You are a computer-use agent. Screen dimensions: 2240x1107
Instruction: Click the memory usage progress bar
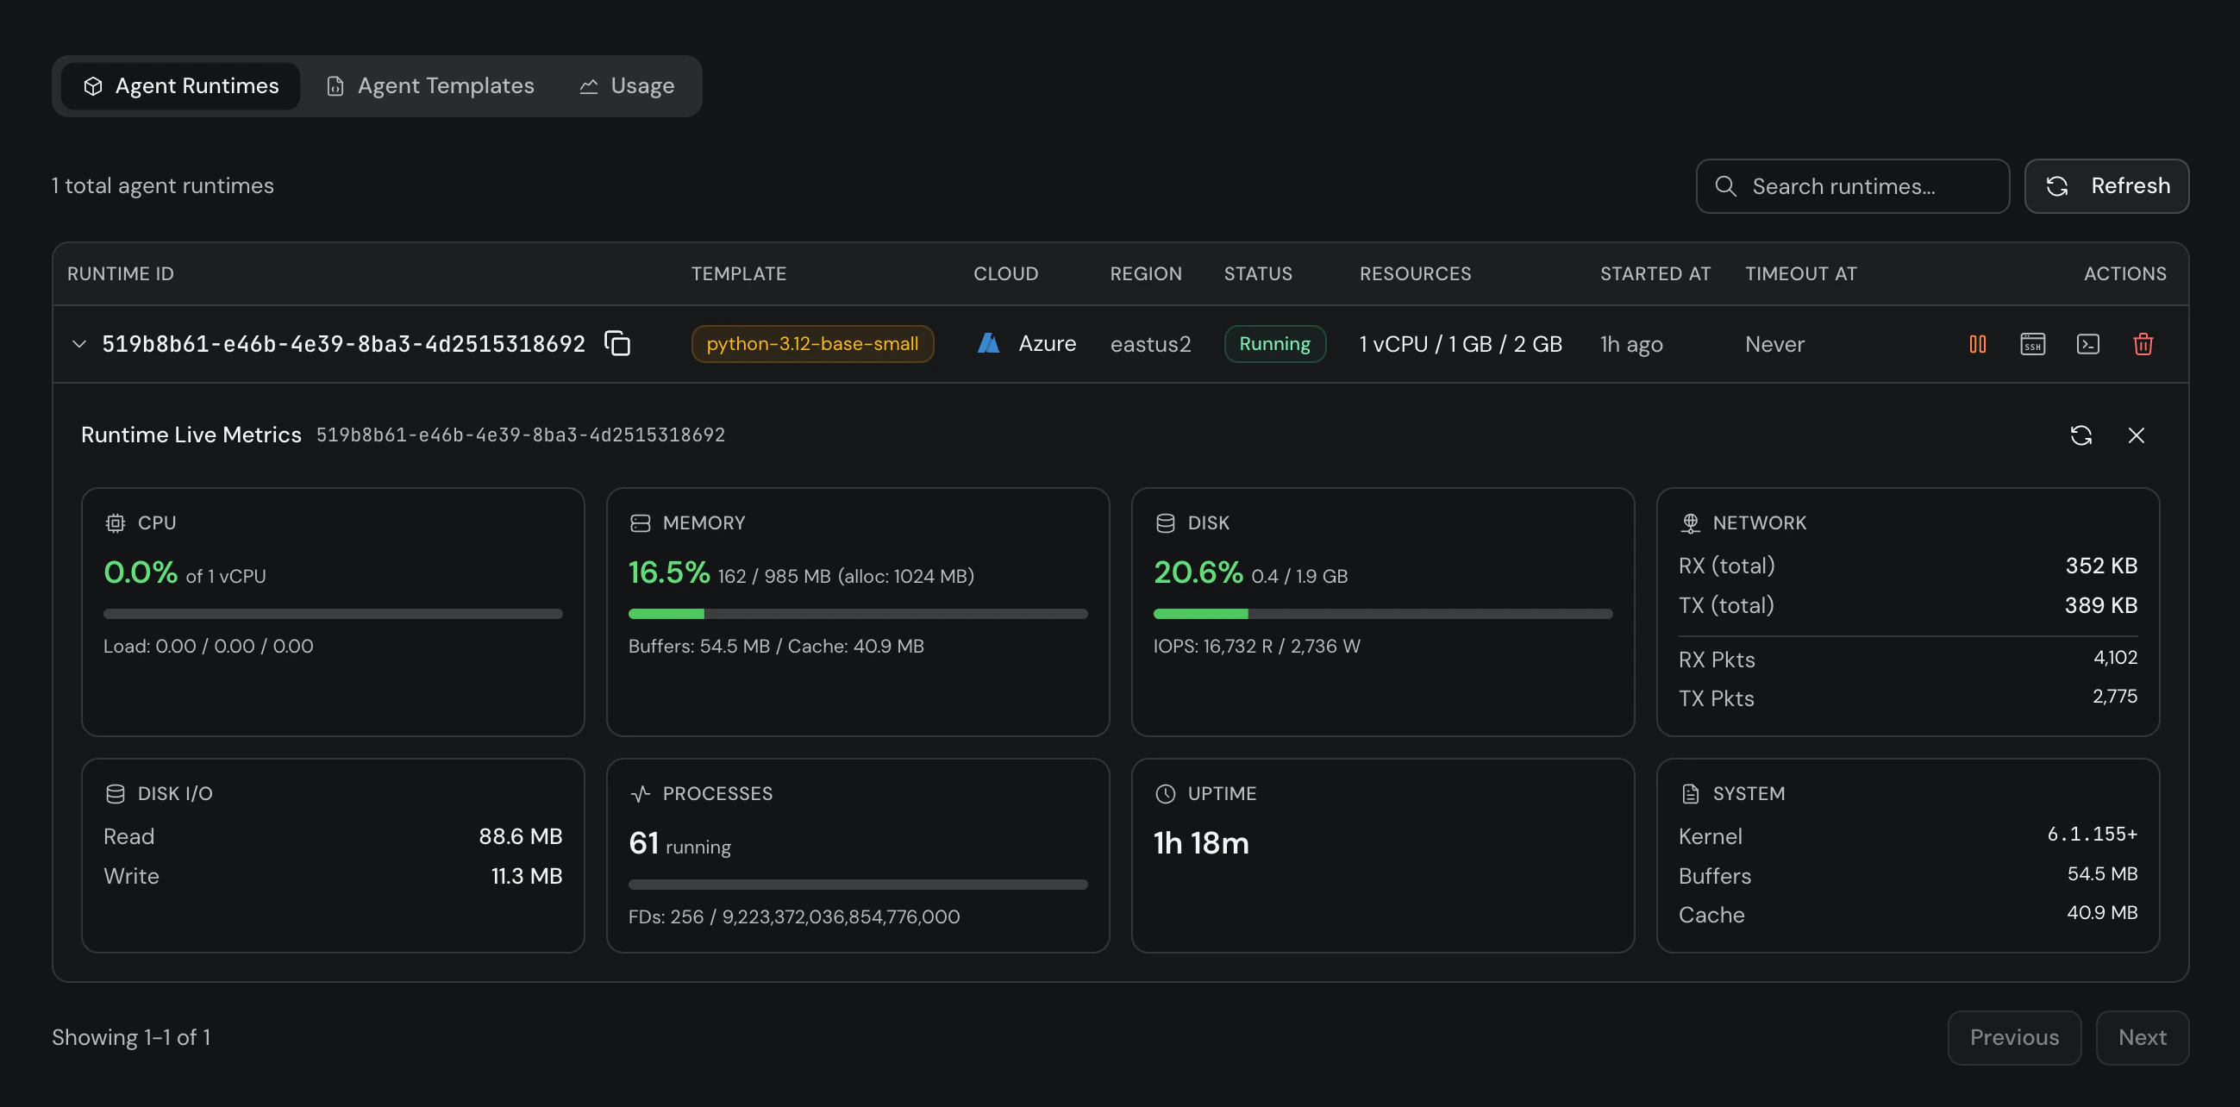(856, 613)
